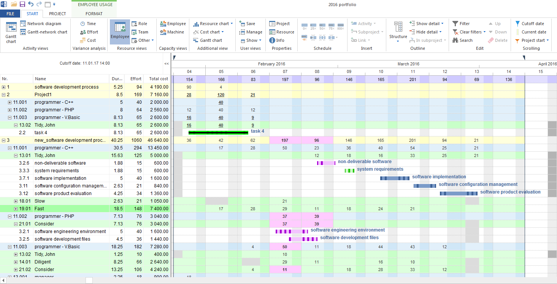The image size is (557, 284).
Task: Switch to PROJECT ribbon tab
Action: point(57,14)
